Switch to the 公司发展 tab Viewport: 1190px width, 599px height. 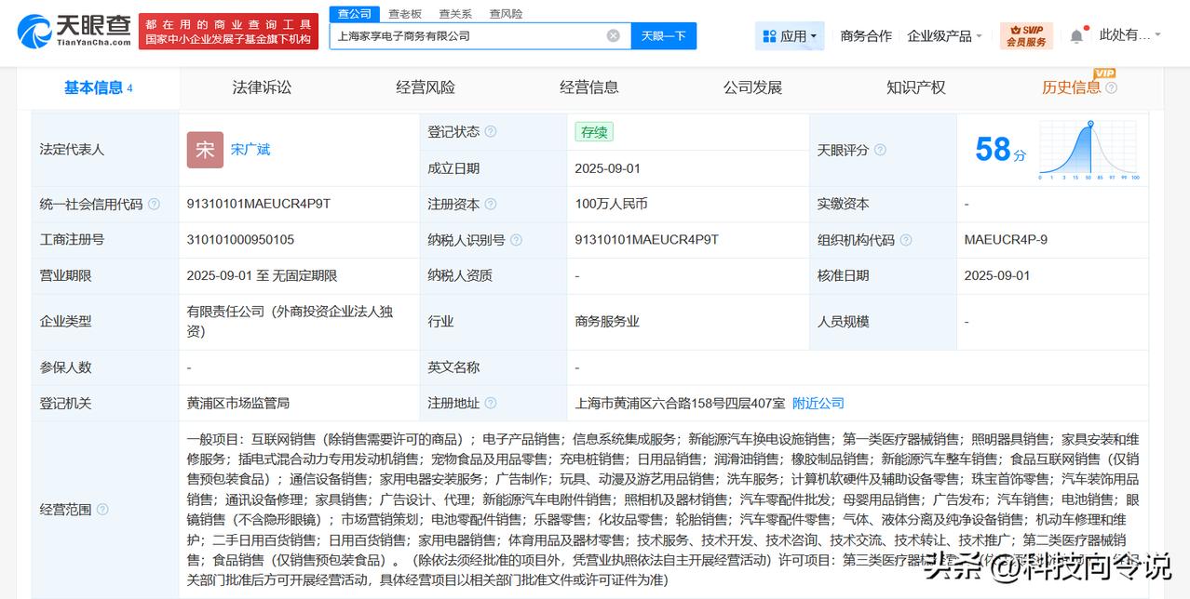click(x=752, y=87)
